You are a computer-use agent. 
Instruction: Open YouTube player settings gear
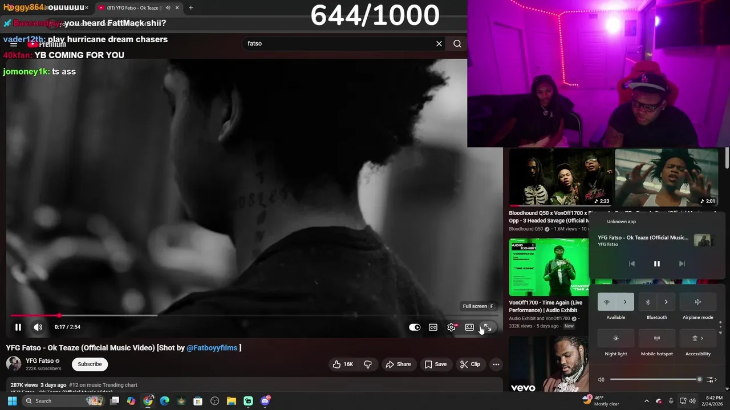(451, 327)
